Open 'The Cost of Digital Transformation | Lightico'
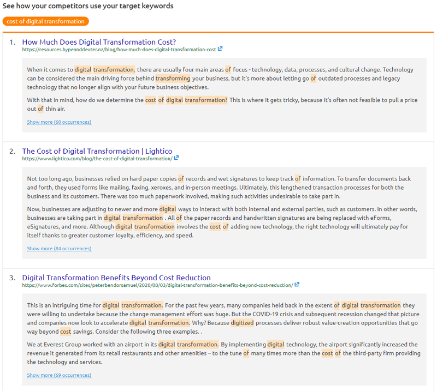 click(x=97, y=151)
